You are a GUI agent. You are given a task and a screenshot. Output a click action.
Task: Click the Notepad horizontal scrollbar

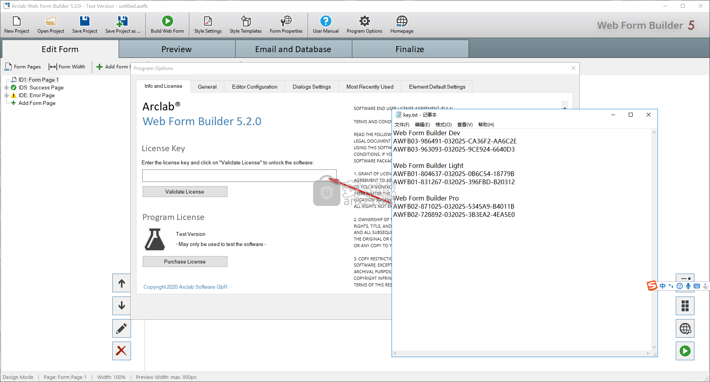[x=521, y=354]
